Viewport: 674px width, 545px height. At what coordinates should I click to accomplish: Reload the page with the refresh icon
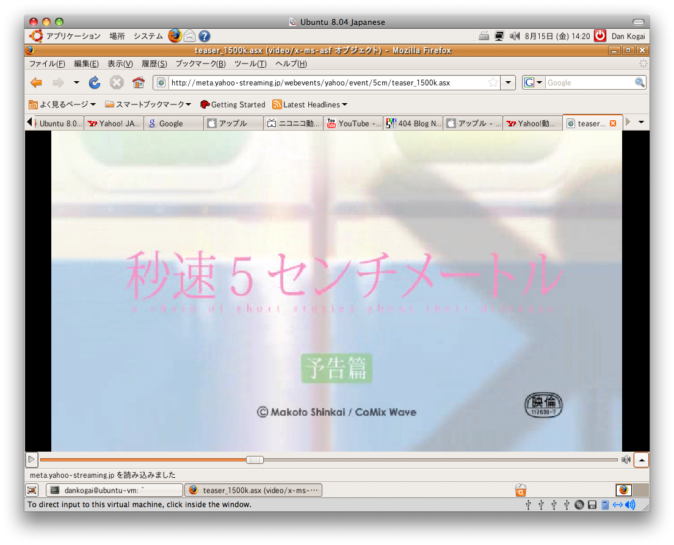click(x=95, y=82)
